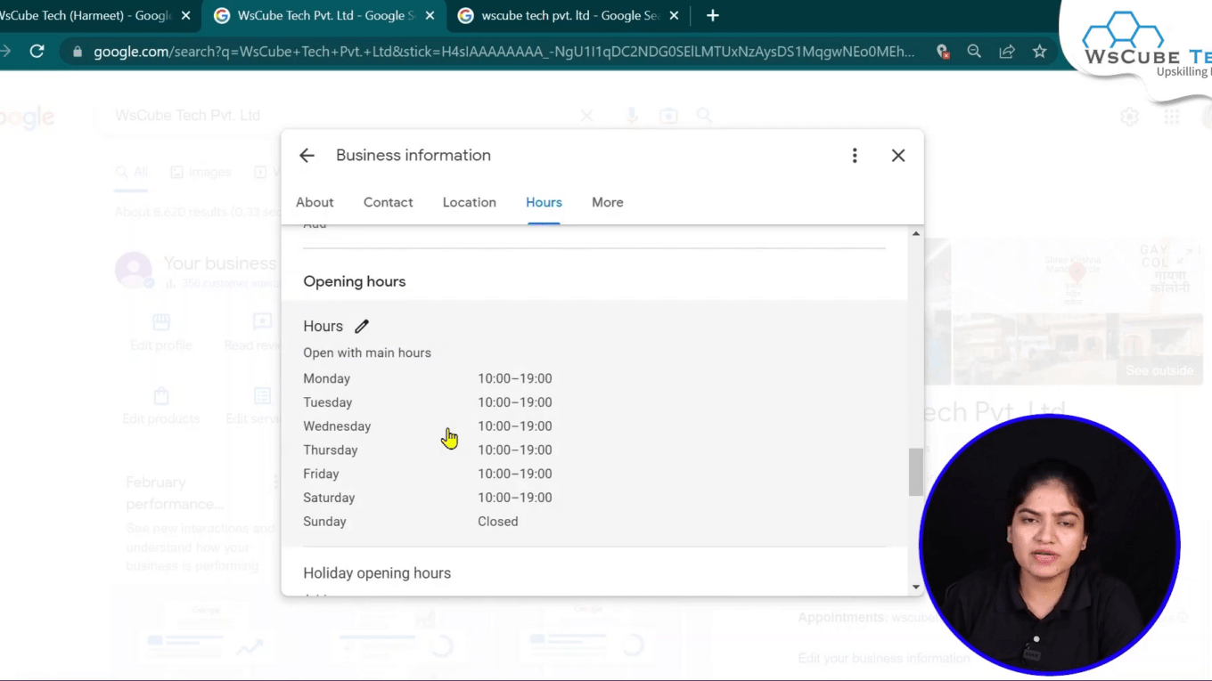Bookmark this page with the star icon
Image resolution: width=1212 pixels, height=681 pixels.
coord(1039,52)
